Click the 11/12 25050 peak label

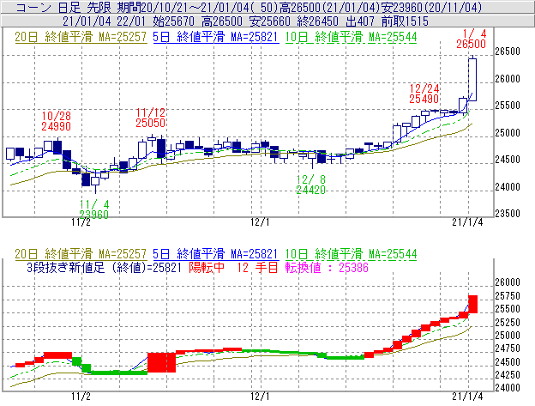[150, 118]
